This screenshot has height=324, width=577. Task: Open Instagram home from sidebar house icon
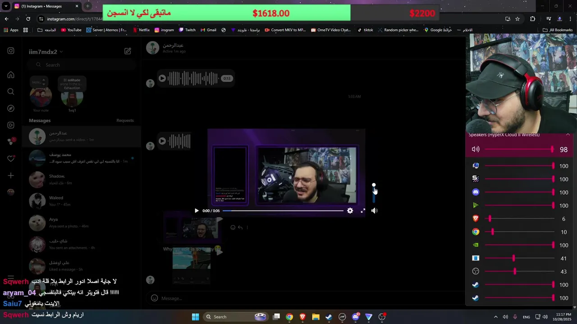point(11,75)
